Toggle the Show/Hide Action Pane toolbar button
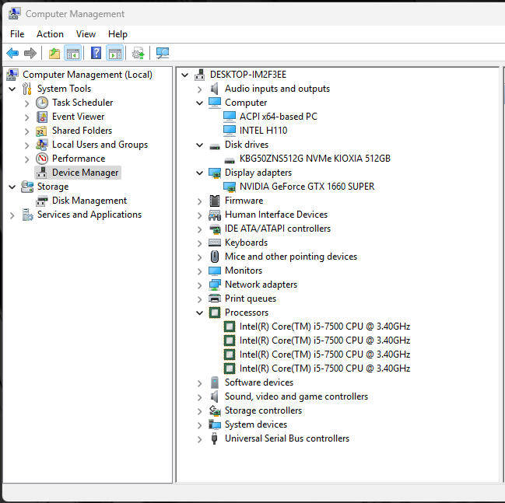 (x=115, y=53)
